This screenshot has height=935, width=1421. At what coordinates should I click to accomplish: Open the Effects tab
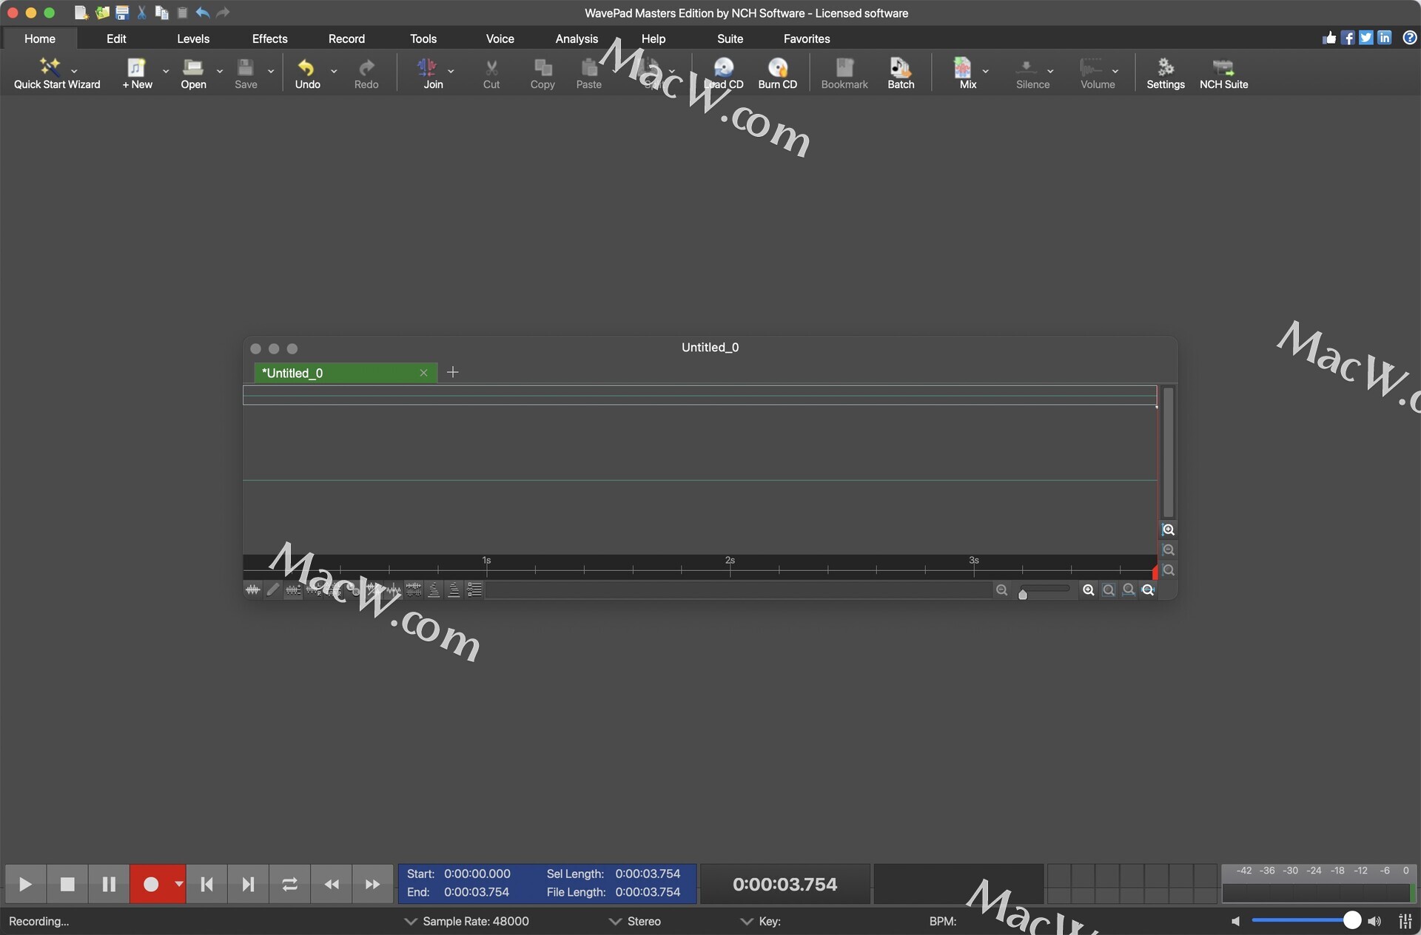pos(269,38)
